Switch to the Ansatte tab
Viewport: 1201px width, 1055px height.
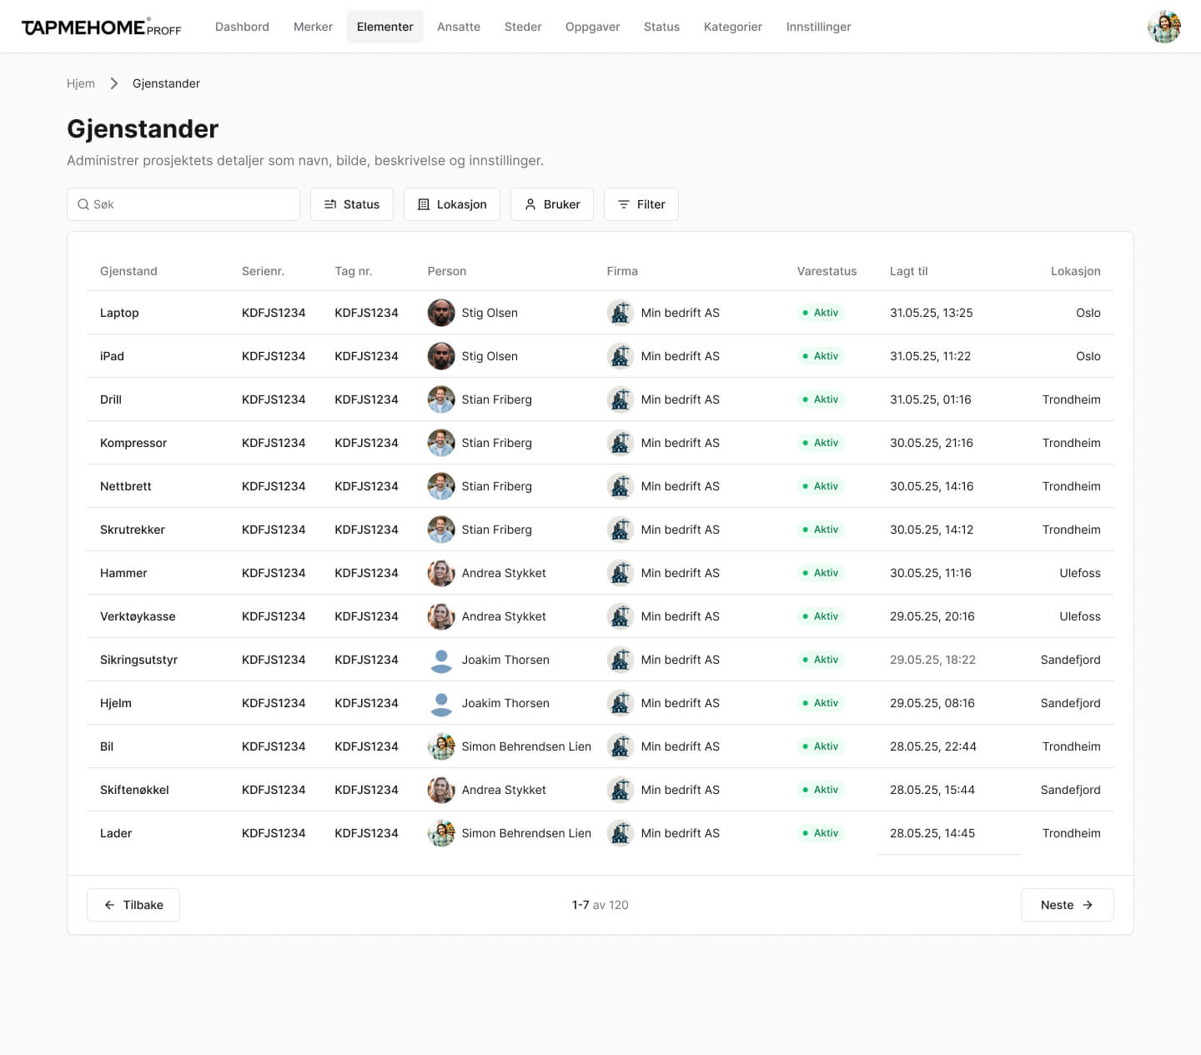pyautogui.click(x=458, y=27)
